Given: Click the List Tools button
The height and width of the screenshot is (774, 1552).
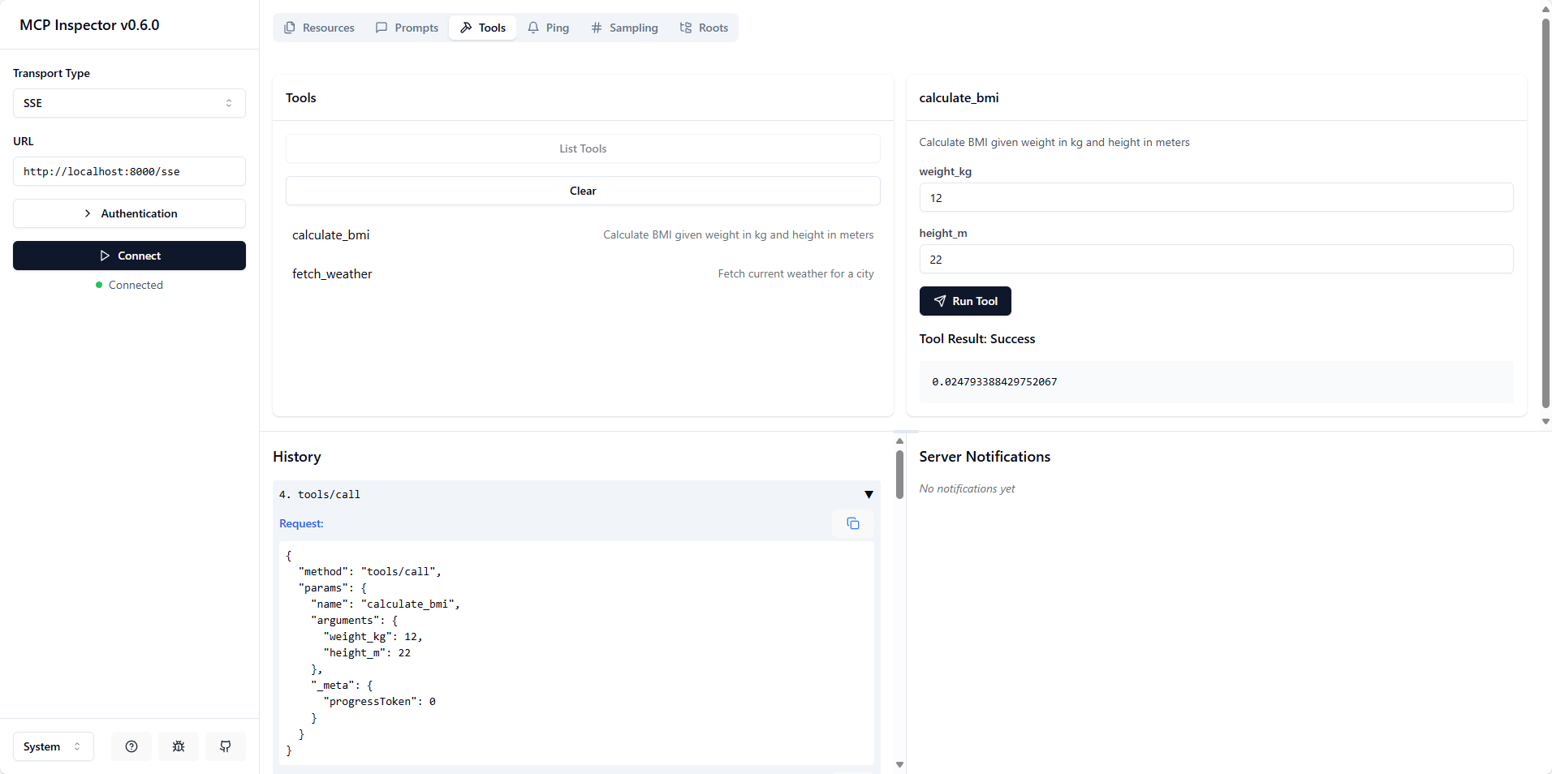Looking at the screenshot, I should pyautogui.click(x=583, y=148).
